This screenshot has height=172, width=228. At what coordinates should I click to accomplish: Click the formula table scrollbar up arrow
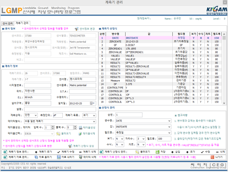point(224,34)
